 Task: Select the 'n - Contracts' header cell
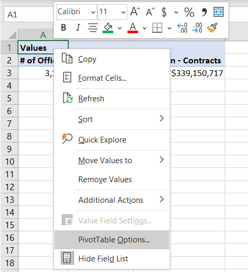coord(197,60)
